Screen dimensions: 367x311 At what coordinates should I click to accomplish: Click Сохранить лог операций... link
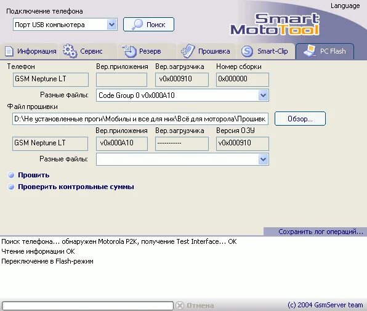point(320,232)
